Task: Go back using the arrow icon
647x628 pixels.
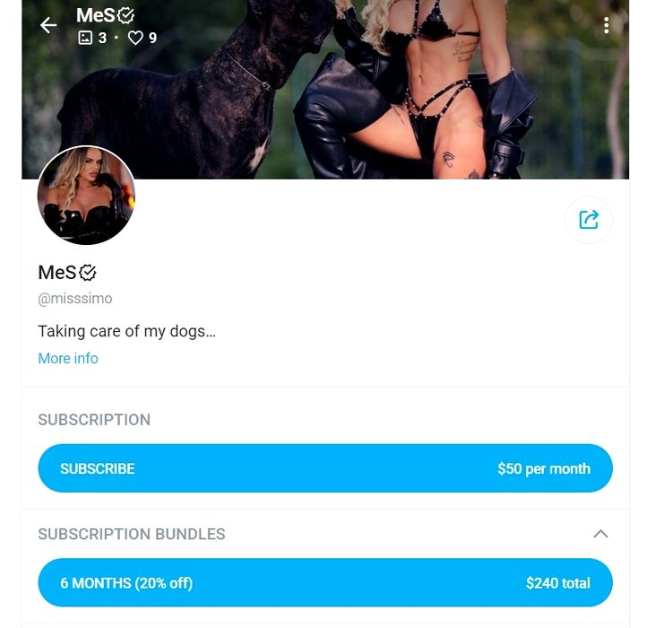Action: coord(48,25)
